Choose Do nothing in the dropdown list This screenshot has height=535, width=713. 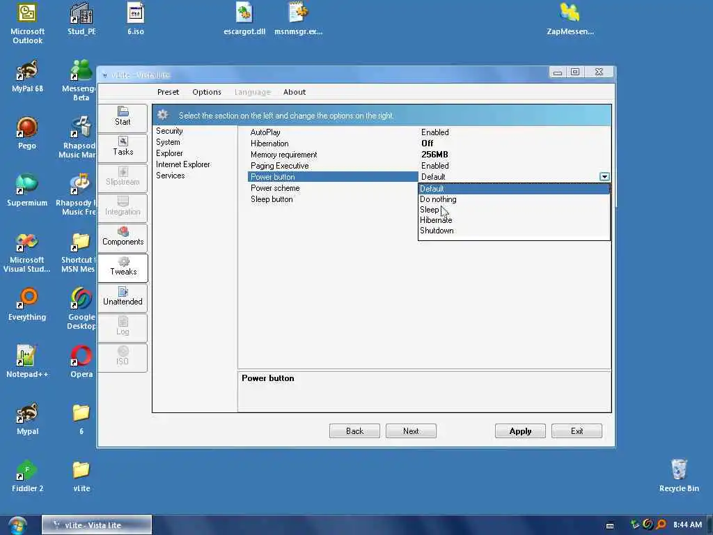(x=514, y=199)
